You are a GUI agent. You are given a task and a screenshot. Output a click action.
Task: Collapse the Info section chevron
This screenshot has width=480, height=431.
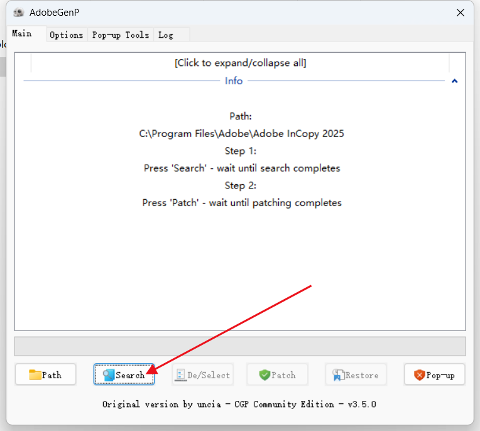pos(455,81)
